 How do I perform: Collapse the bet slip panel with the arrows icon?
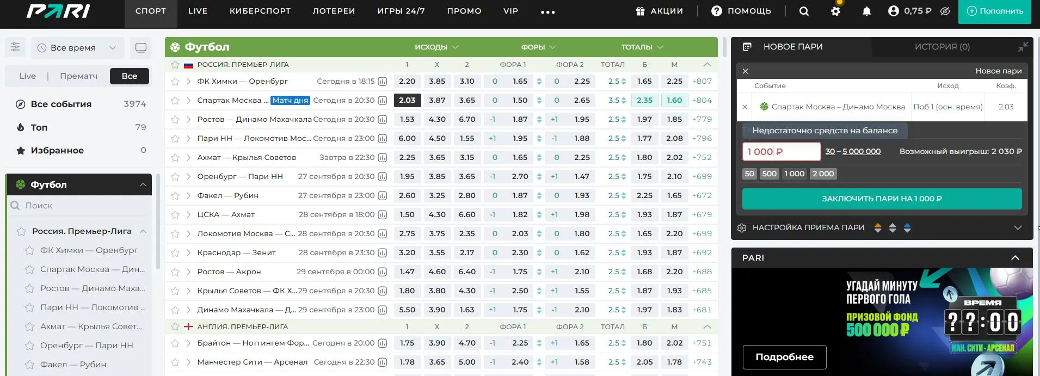point(1023,47)
